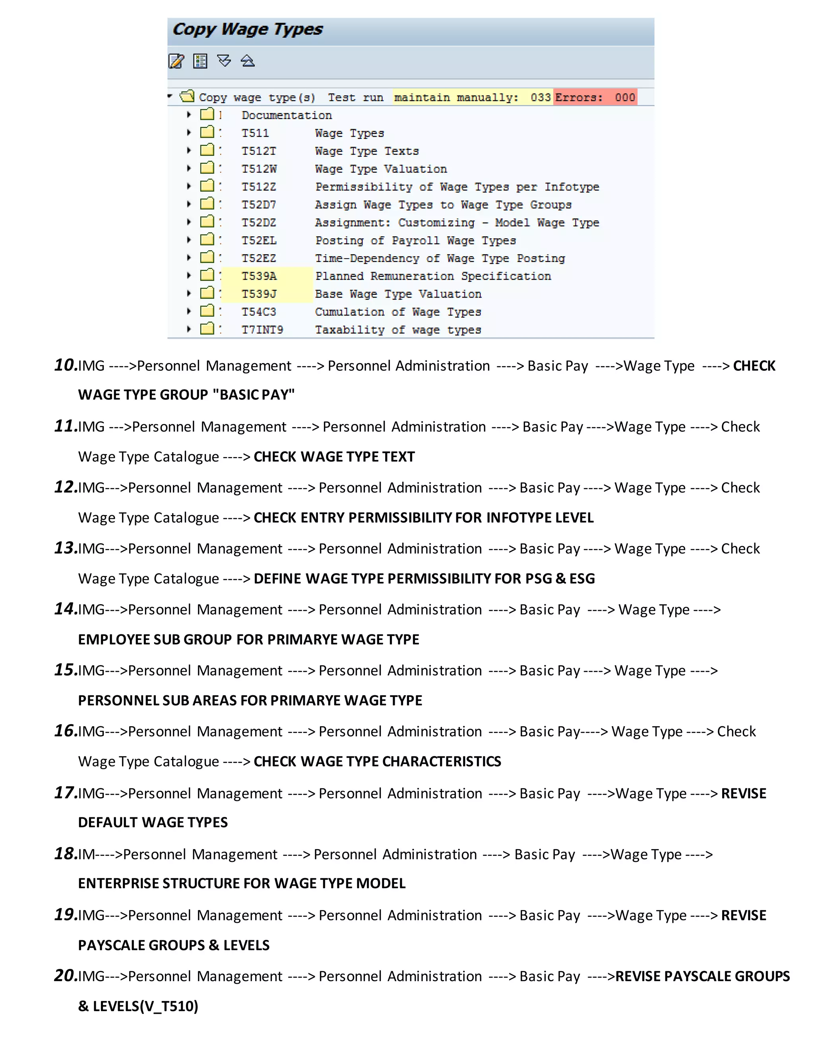The height and width of the screenshot is (1054, 814).
Task: Expand the T512Z Permissibility node
Action: [189, 186]
